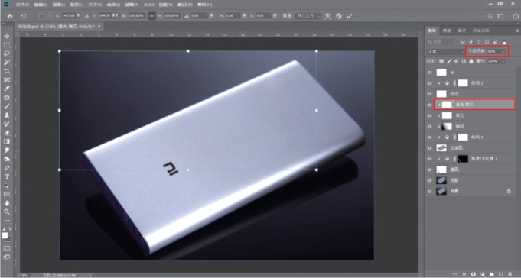Screen dimensions: 521x278
Task: Select the 高光 拷贝 layer thumbnail
Action: coord(447,105)
